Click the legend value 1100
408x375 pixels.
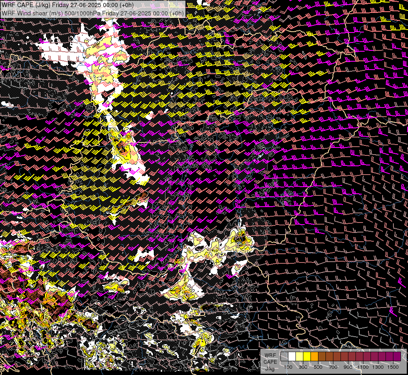click(363, 367)
